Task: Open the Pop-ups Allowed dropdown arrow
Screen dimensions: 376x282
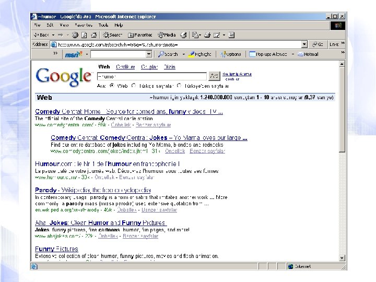Action: [293, 54]
